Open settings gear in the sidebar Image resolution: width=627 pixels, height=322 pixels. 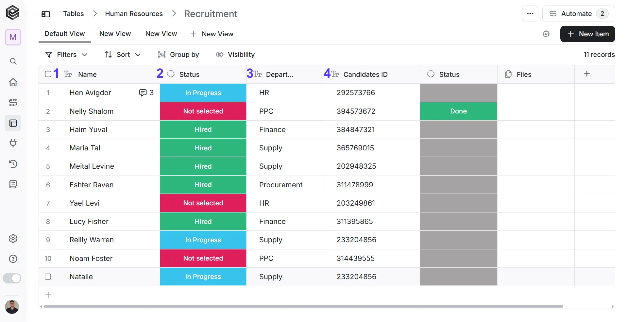point(13,239)
